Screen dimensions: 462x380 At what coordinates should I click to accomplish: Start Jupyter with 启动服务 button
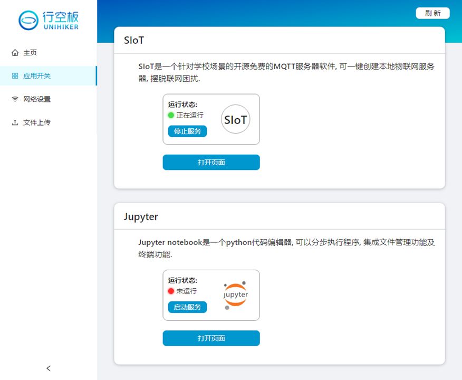click(187, 307)
